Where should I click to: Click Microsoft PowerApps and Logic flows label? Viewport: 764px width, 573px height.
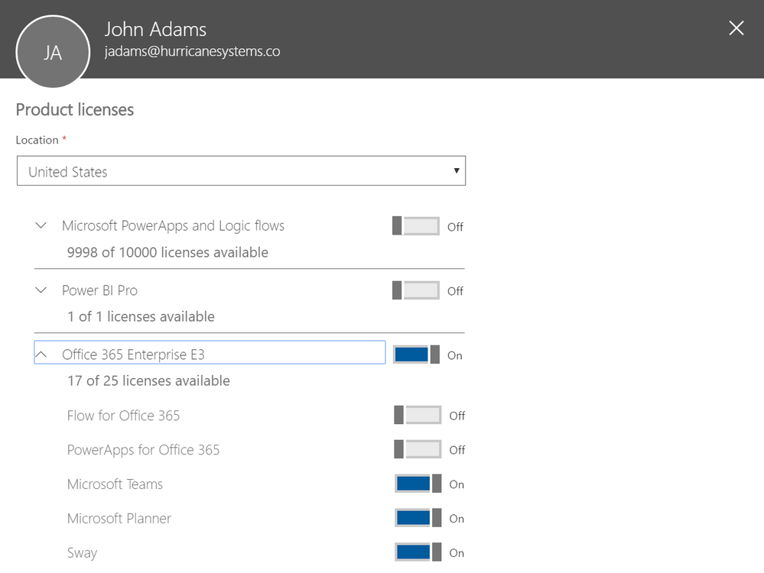click(173, 226)
